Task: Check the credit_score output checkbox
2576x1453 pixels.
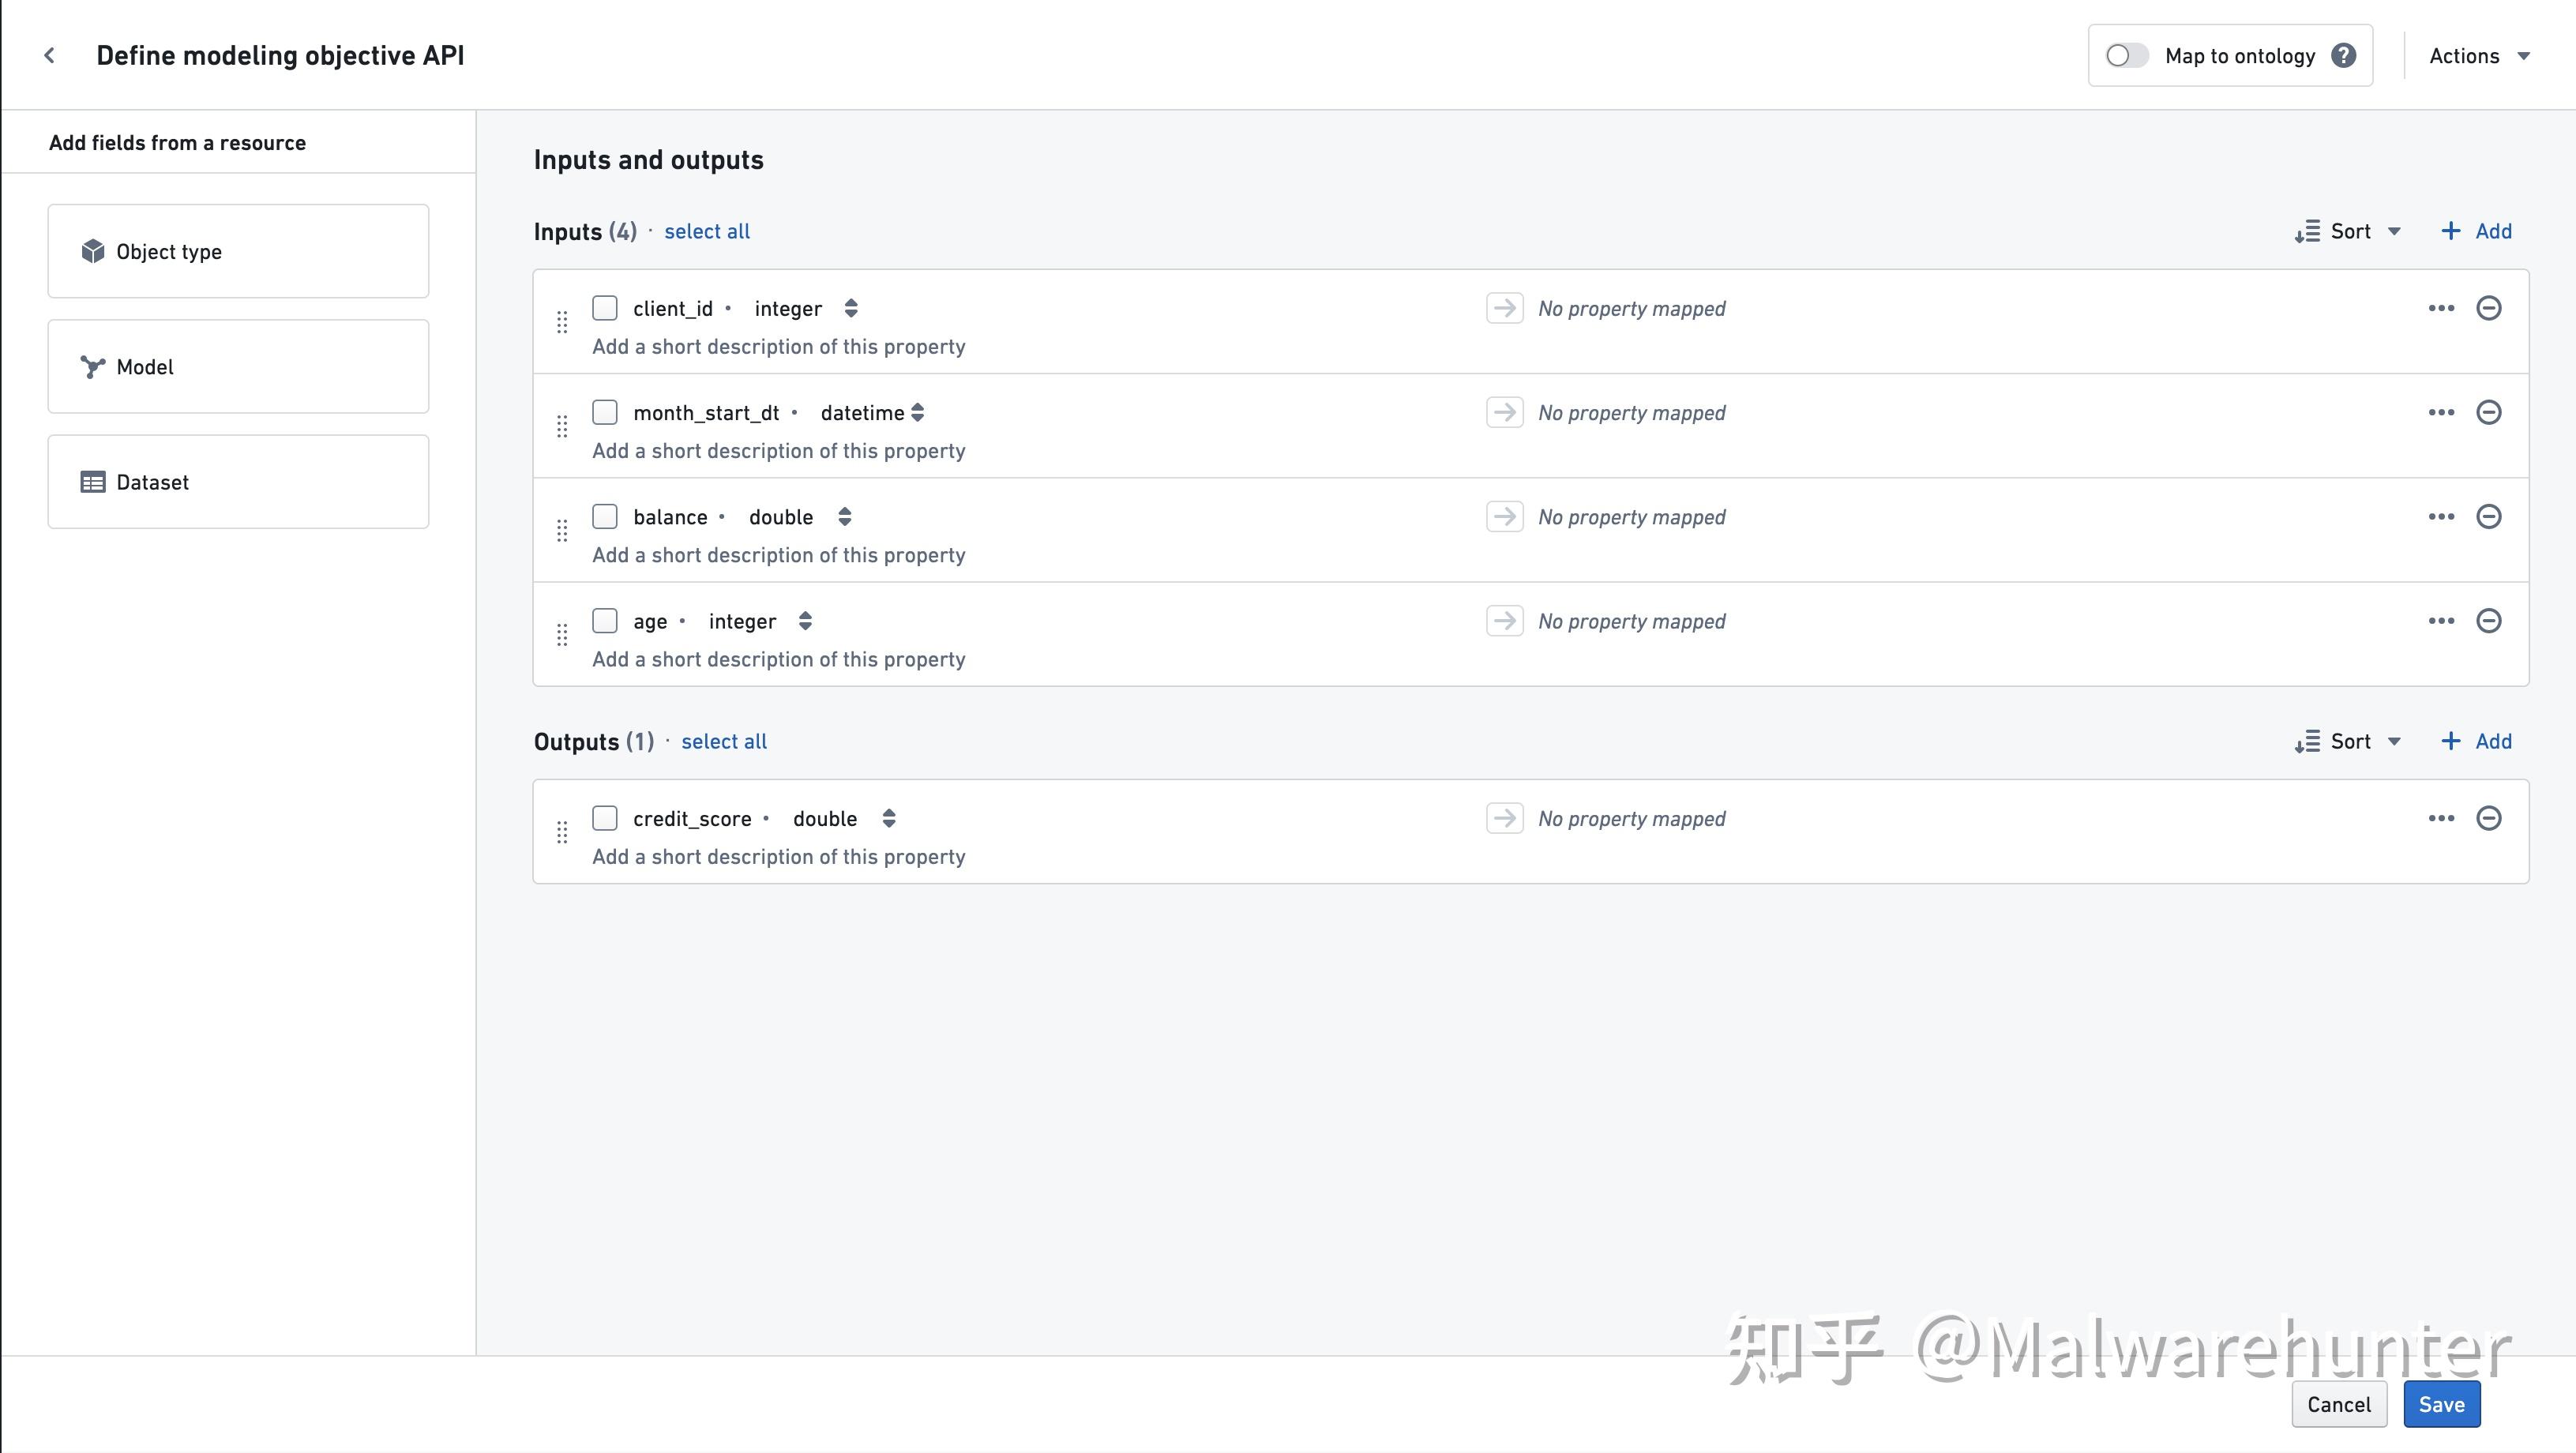Action: click(x=605, y=818)
